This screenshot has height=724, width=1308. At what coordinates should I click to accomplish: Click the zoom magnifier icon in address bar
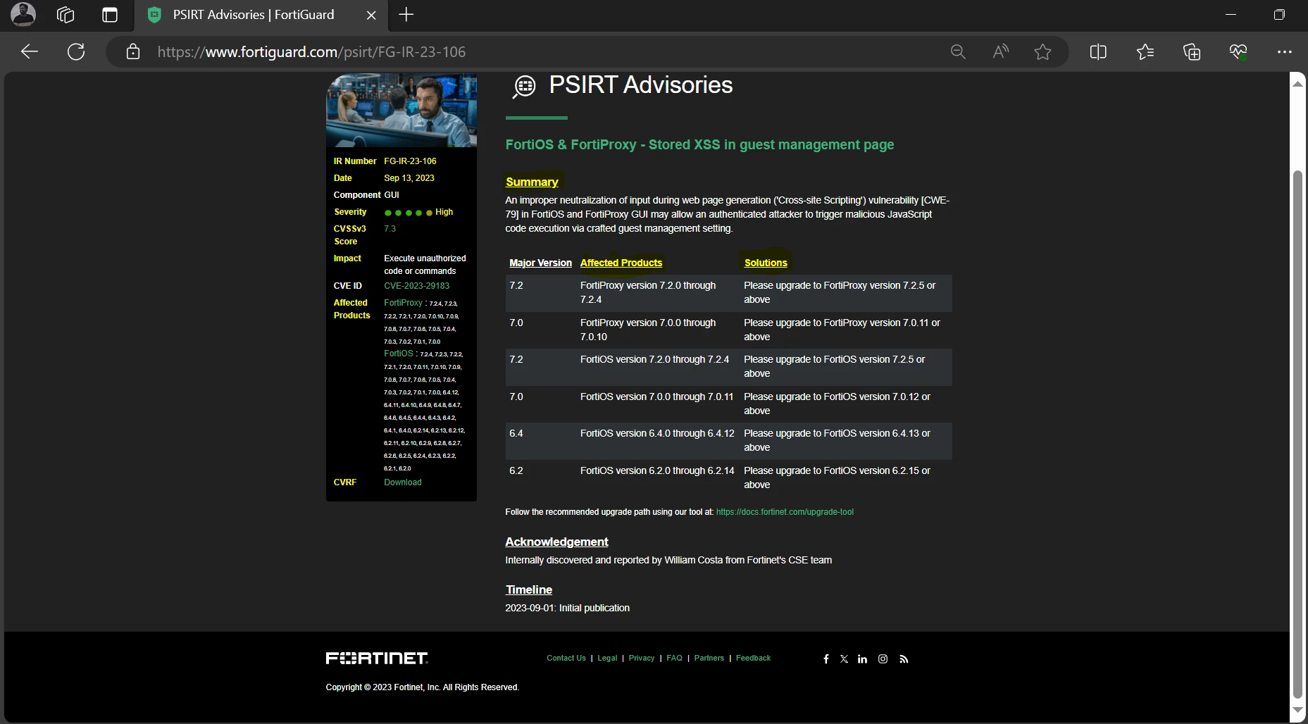[958, 51]
